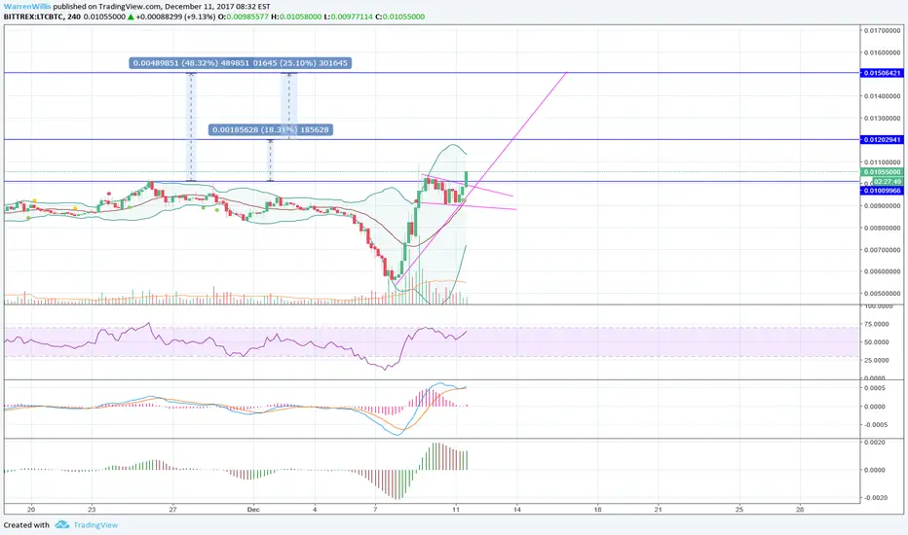Click the 0.01506421 horizontal line price tag
This screenshot has width=908, height=535.
point(882,74)
